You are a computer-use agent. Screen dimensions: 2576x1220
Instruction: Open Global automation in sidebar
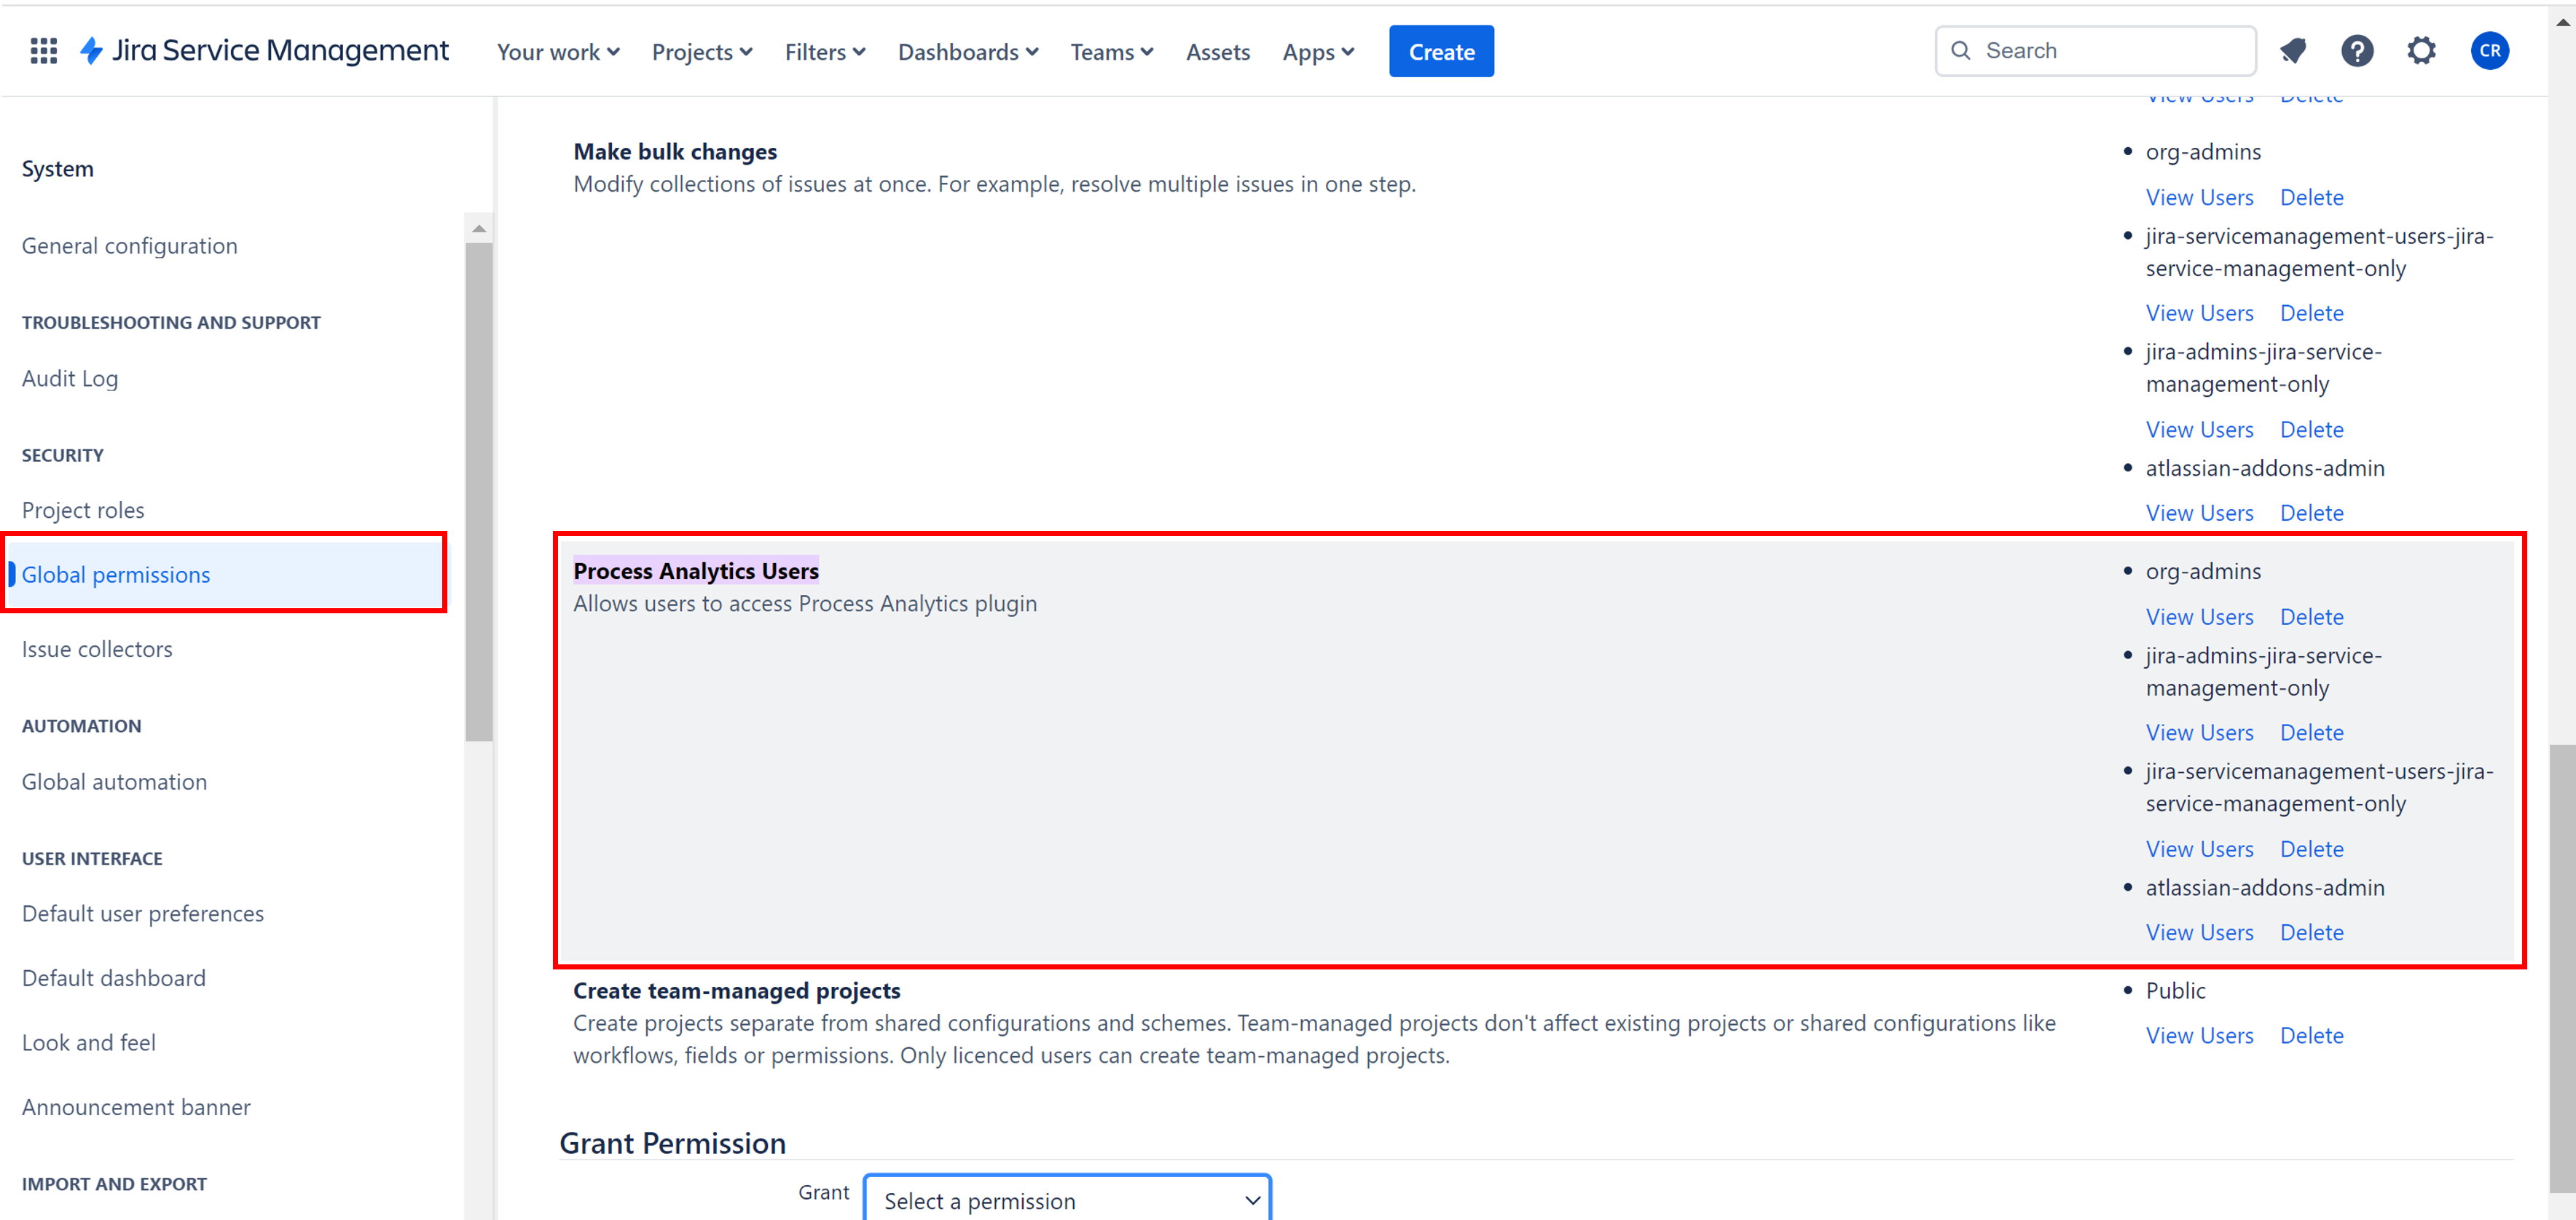tap(115, 782)
